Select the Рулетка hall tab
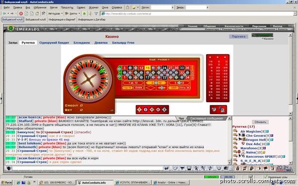298x186 pixels. (28, 43)
